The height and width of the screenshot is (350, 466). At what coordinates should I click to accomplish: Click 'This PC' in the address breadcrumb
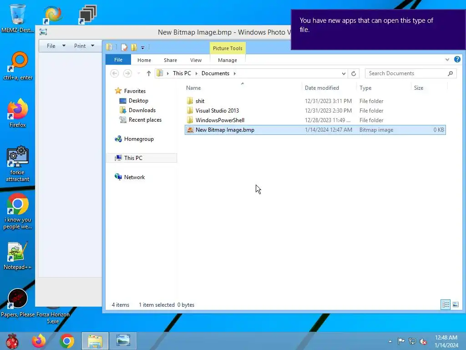click(x=182, y=73)
